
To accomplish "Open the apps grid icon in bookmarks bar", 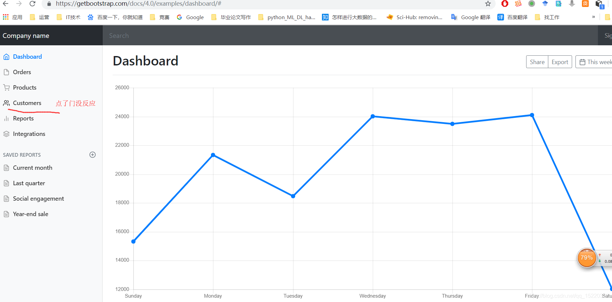I will click(6, 17).
